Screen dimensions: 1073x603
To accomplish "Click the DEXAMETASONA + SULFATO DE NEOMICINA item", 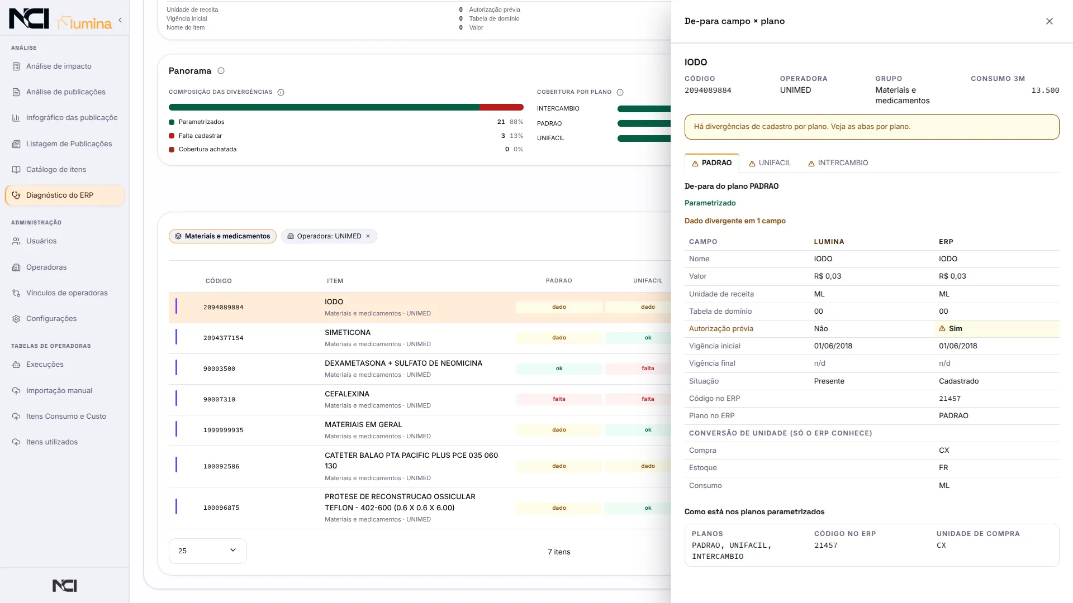I will [x=403, y=363].
